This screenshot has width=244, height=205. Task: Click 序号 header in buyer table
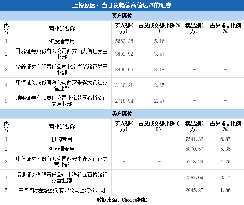coord(6,28)
